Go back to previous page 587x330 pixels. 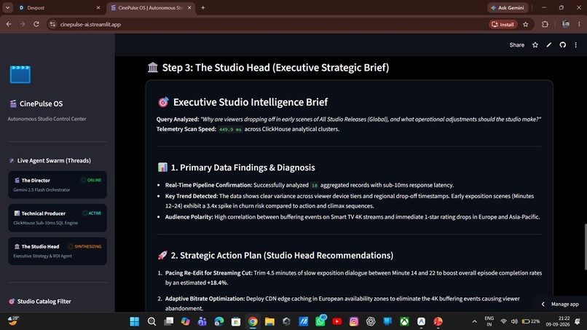coord(9,24)
